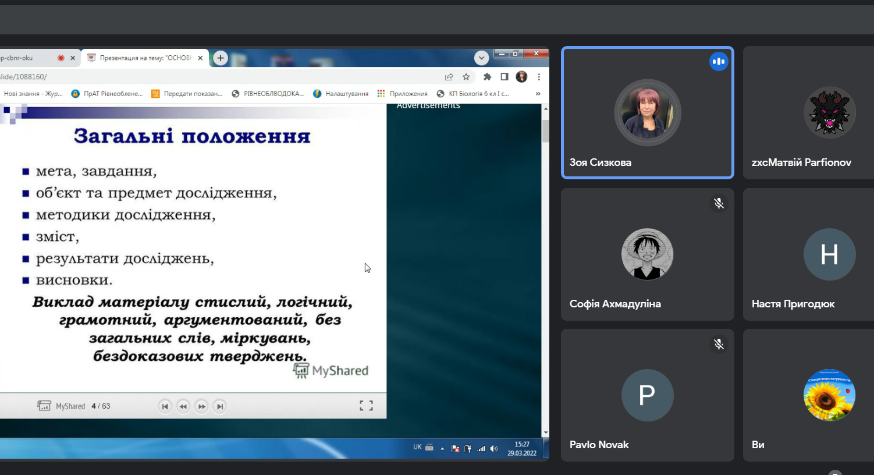874x475 pixels.
Task: Show more bookmarks with the double chevron
Action: point(538,94)
